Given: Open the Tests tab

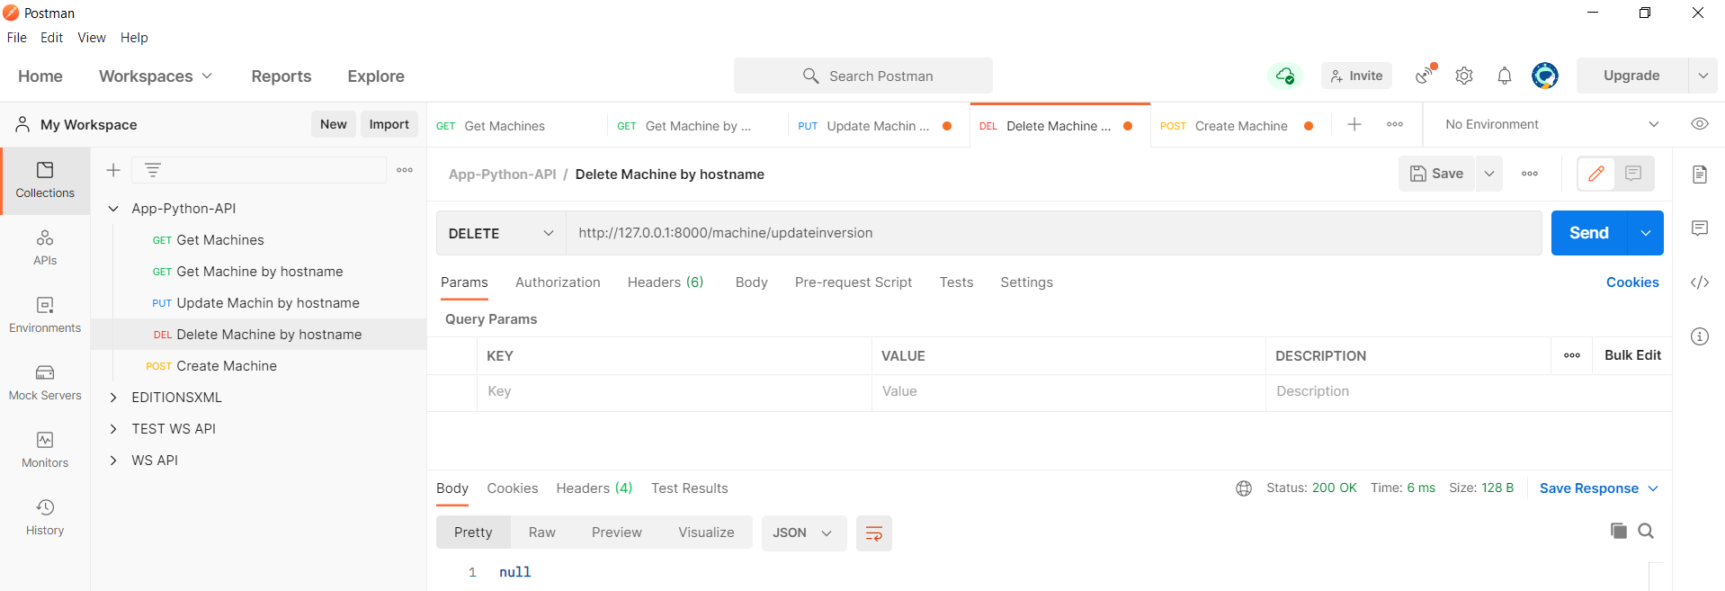Looking at the screenshot, I should click(x=956, y=282).
